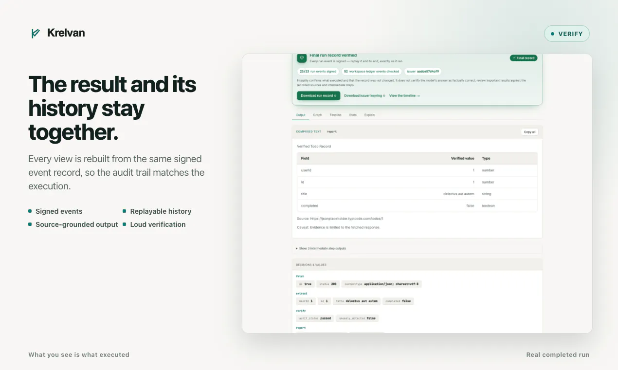
Task: Click the 'Source-grounded output' feature bullet
Action: pyautogui.click(x=73, y=224)
